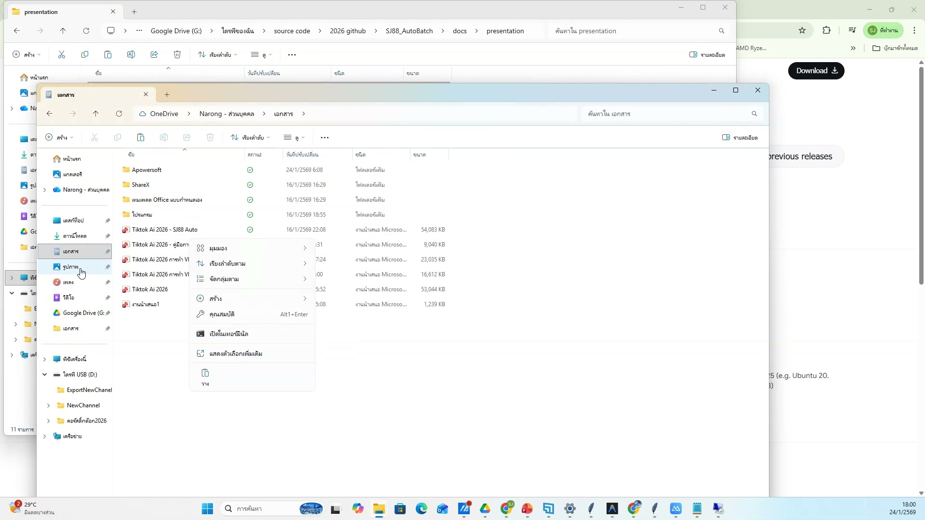Open the three-dots more options in front toolbar
Image resolution: width=925 pixels, height=520 pixels.
pyautogui.click(x=325, y=138)
